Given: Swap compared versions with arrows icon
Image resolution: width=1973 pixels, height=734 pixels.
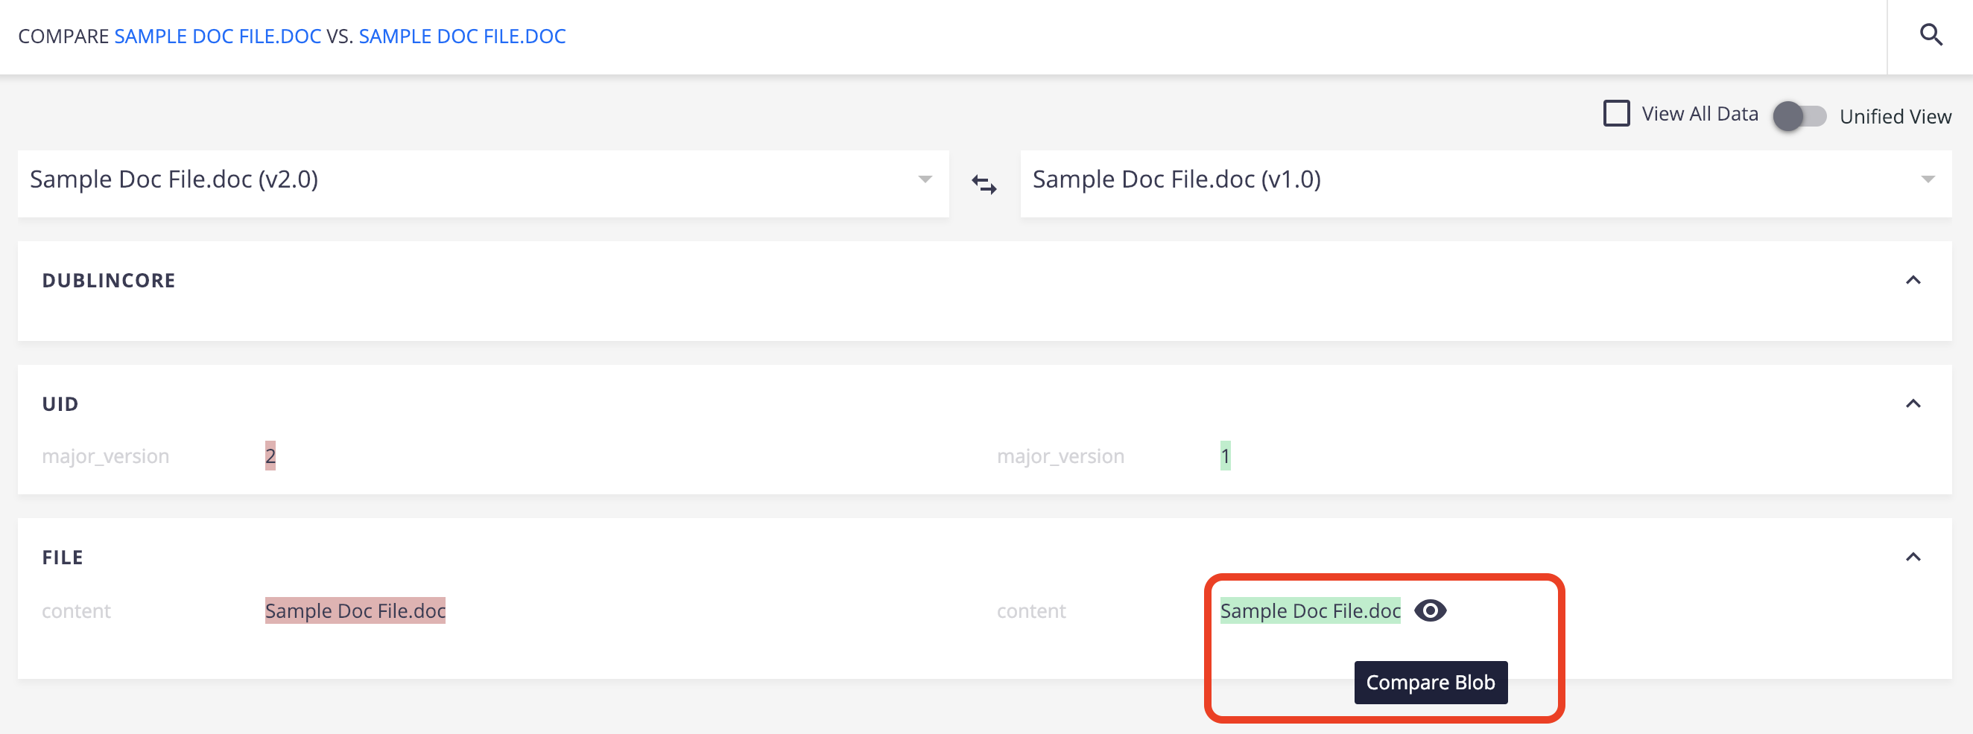Looking at the screenshot, I should (x=984, y=185).
